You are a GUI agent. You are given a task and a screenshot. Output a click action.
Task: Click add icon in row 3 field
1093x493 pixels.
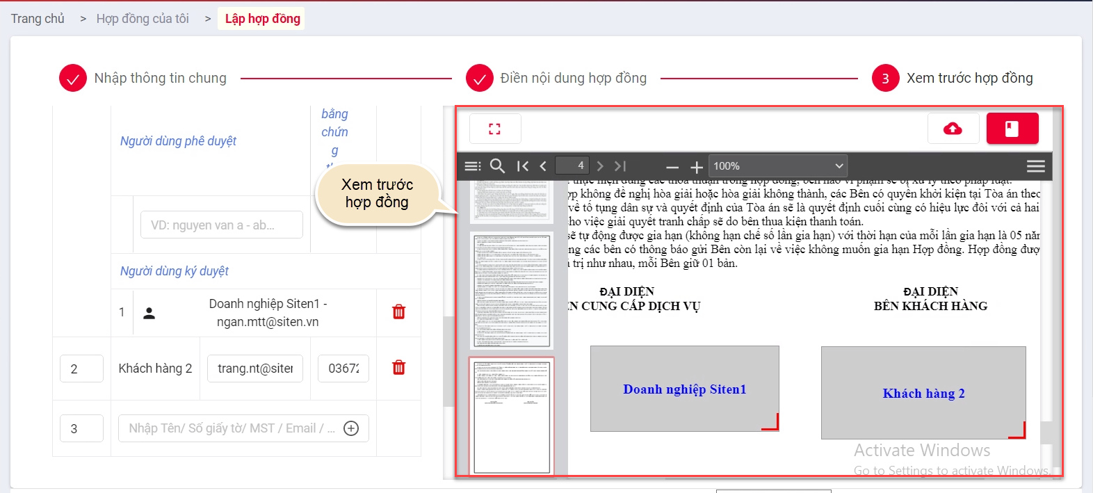click(x=351, y=428)
